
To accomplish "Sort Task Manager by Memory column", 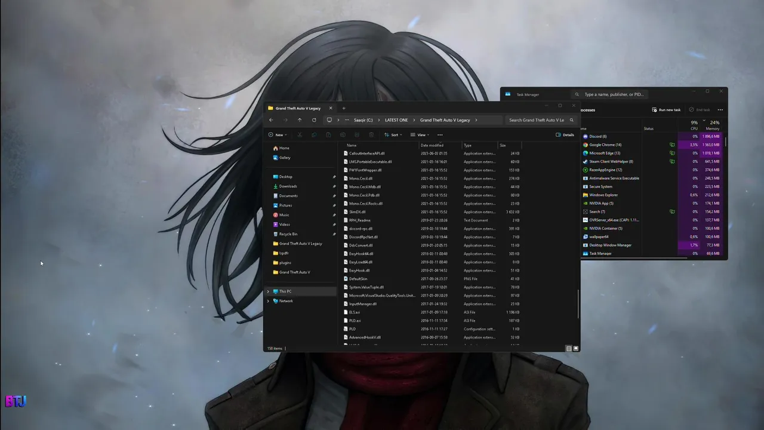I will [711, 125].
